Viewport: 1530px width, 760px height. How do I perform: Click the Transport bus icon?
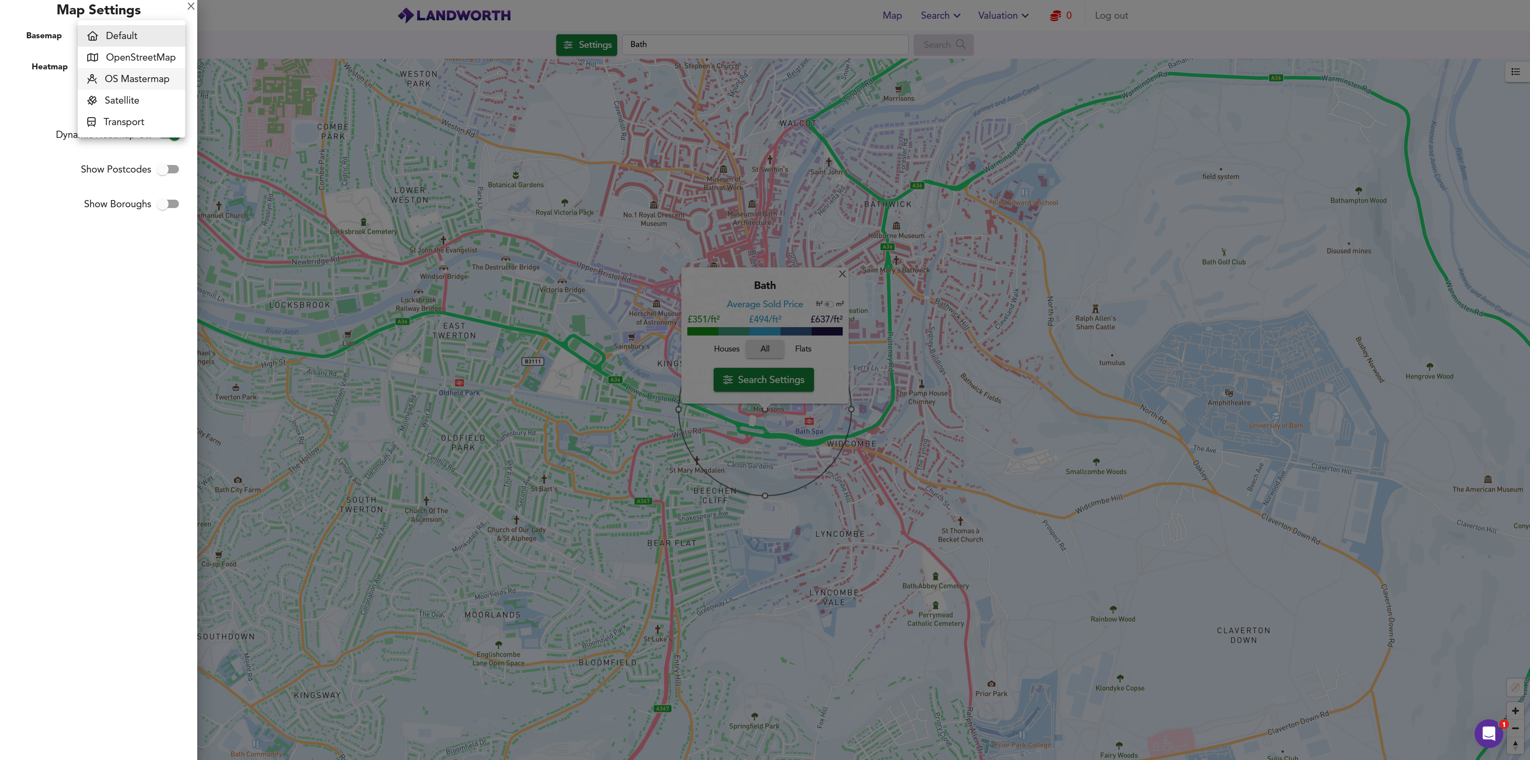click(x=92, y=122)
